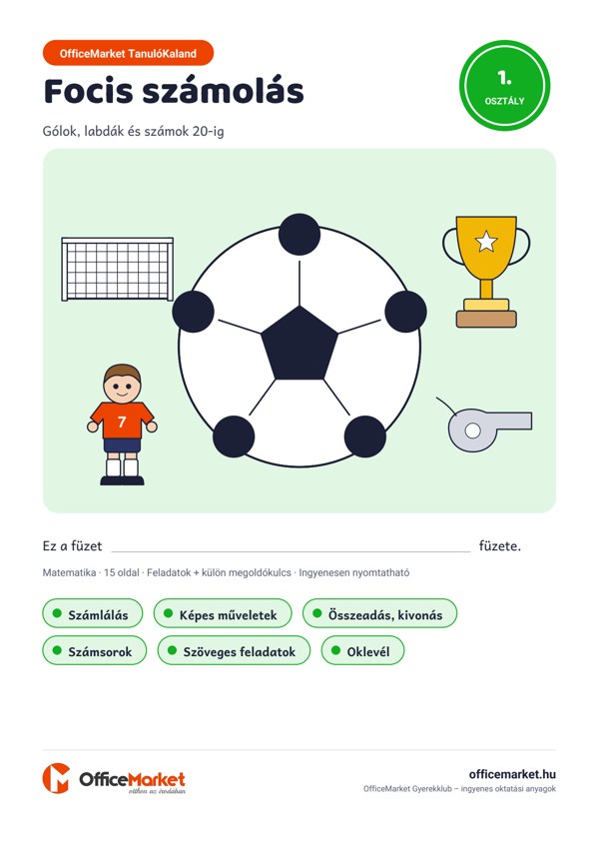599x847 pixels.
Task: Click the orange OfficeMarket logo emblem
Action: click(x=56, y=778)
